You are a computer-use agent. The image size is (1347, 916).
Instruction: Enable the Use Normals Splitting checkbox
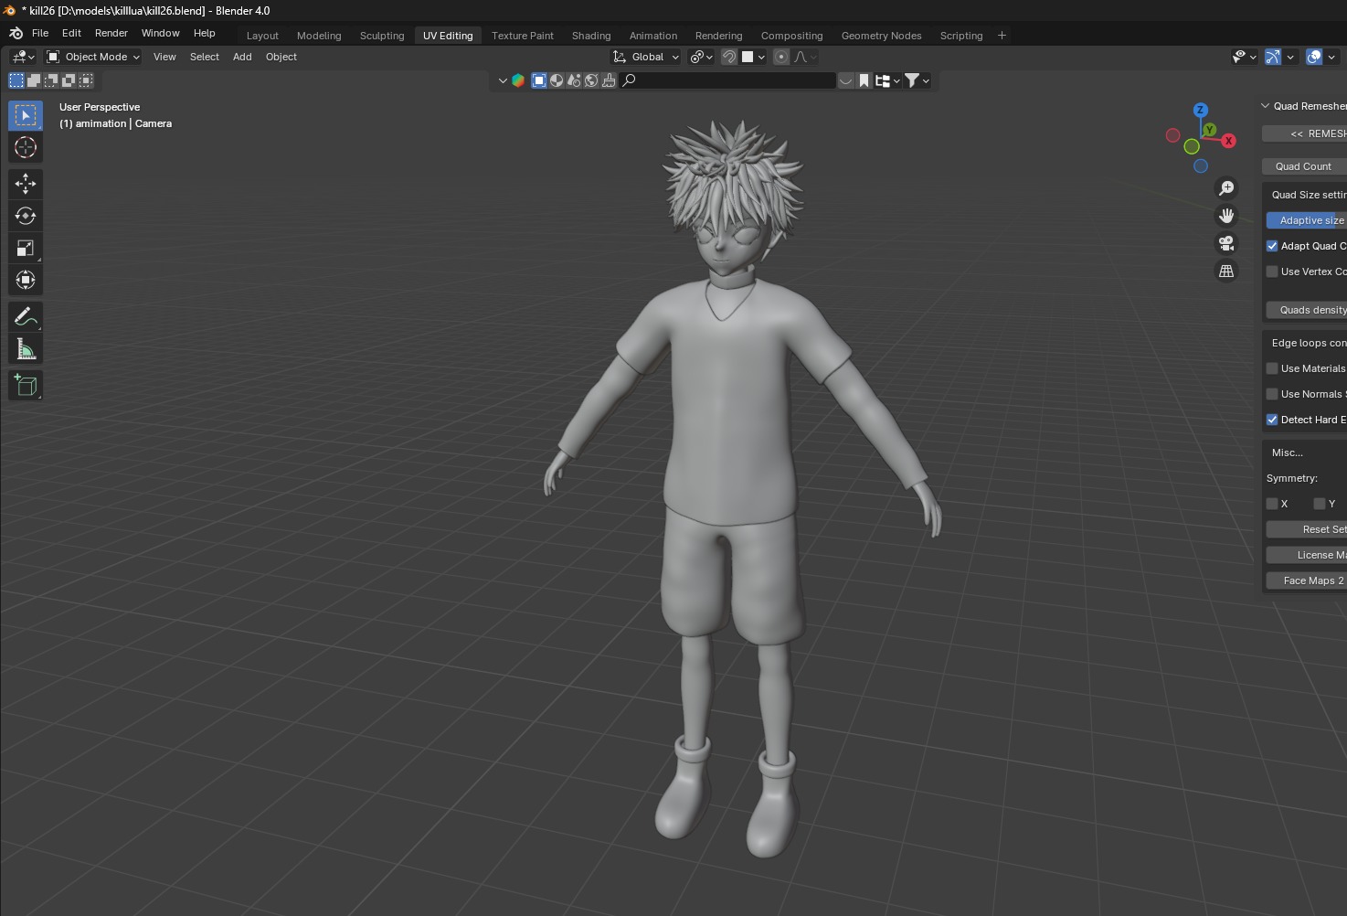(x=1272, y=394)
